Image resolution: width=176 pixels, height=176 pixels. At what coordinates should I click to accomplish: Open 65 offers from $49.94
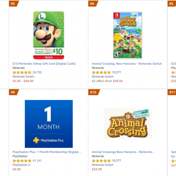point(107,81)
